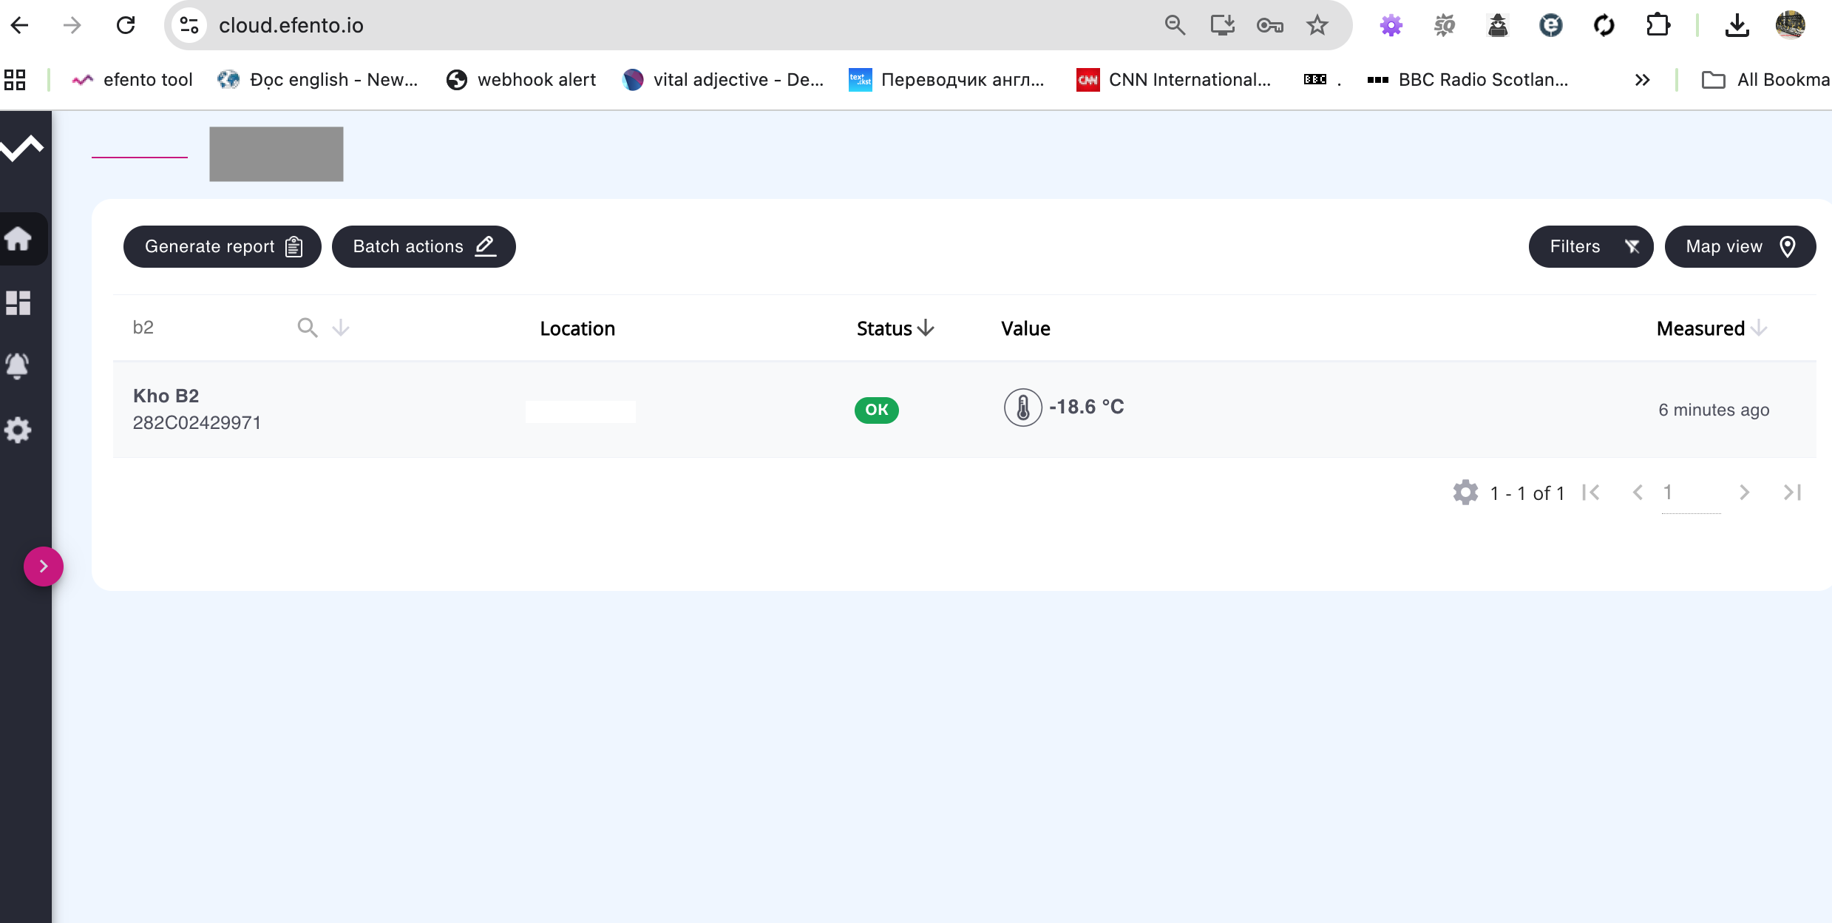
Task: Switch to Map view
Action: click(x=1740, y=246)
